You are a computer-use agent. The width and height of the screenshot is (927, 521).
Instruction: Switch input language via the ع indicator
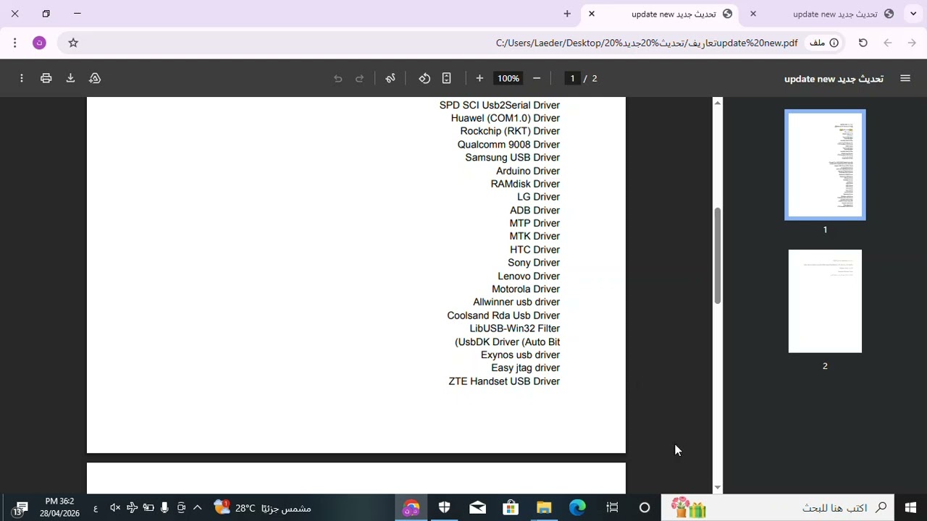(96, 508)
